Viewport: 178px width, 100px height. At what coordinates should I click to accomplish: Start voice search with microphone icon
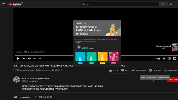171,4
